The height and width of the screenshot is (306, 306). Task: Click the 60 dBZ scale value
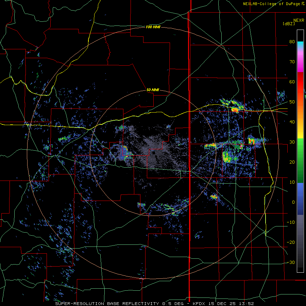292,82
